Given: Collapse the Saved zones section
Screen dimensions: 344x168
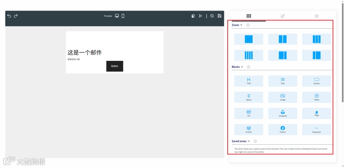Looking at the screenshot, I should (x=241, y=141).
